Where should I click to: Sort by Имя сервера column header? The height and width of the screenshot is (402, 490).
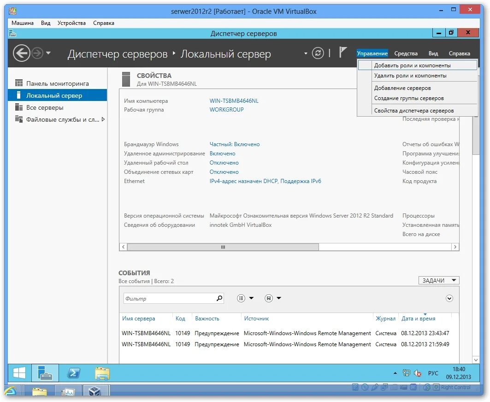[138, 319]
